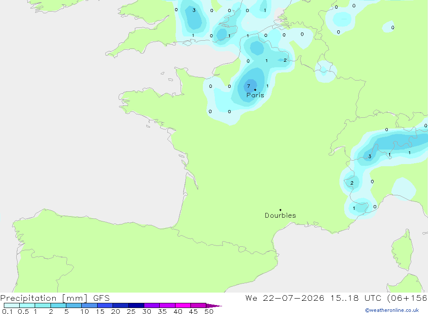428x314 pixels.
Task: Select the 15–20 mm legend swatch
Action: click(x=105, y=305)
